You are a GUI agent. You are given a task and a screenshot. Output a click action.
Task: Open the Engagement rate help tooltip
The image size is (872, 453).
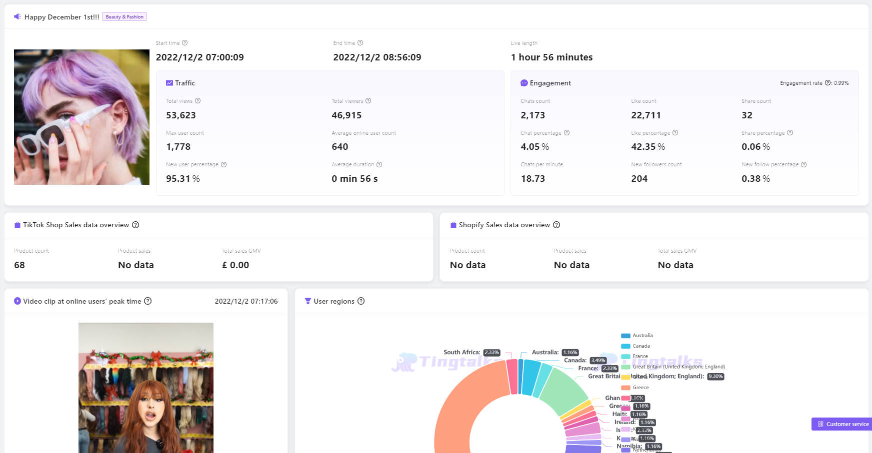tap(826, 83)
